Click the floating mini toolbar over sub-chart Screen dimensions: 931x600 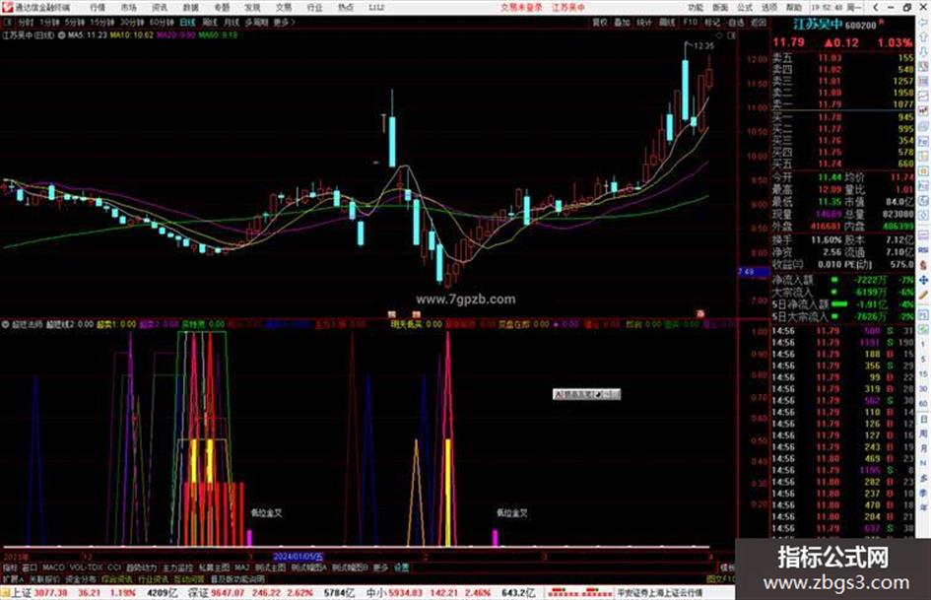pos(586,394)
